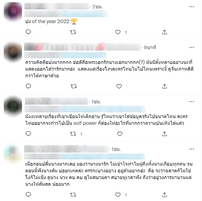Reply to the 'of the year 2022' tweet
This screenshot has width=202, height=201.
(x=28, y=32)
